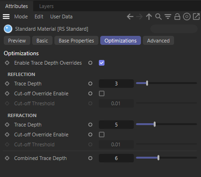Go back with the left arrow icon

pos(130,17)
